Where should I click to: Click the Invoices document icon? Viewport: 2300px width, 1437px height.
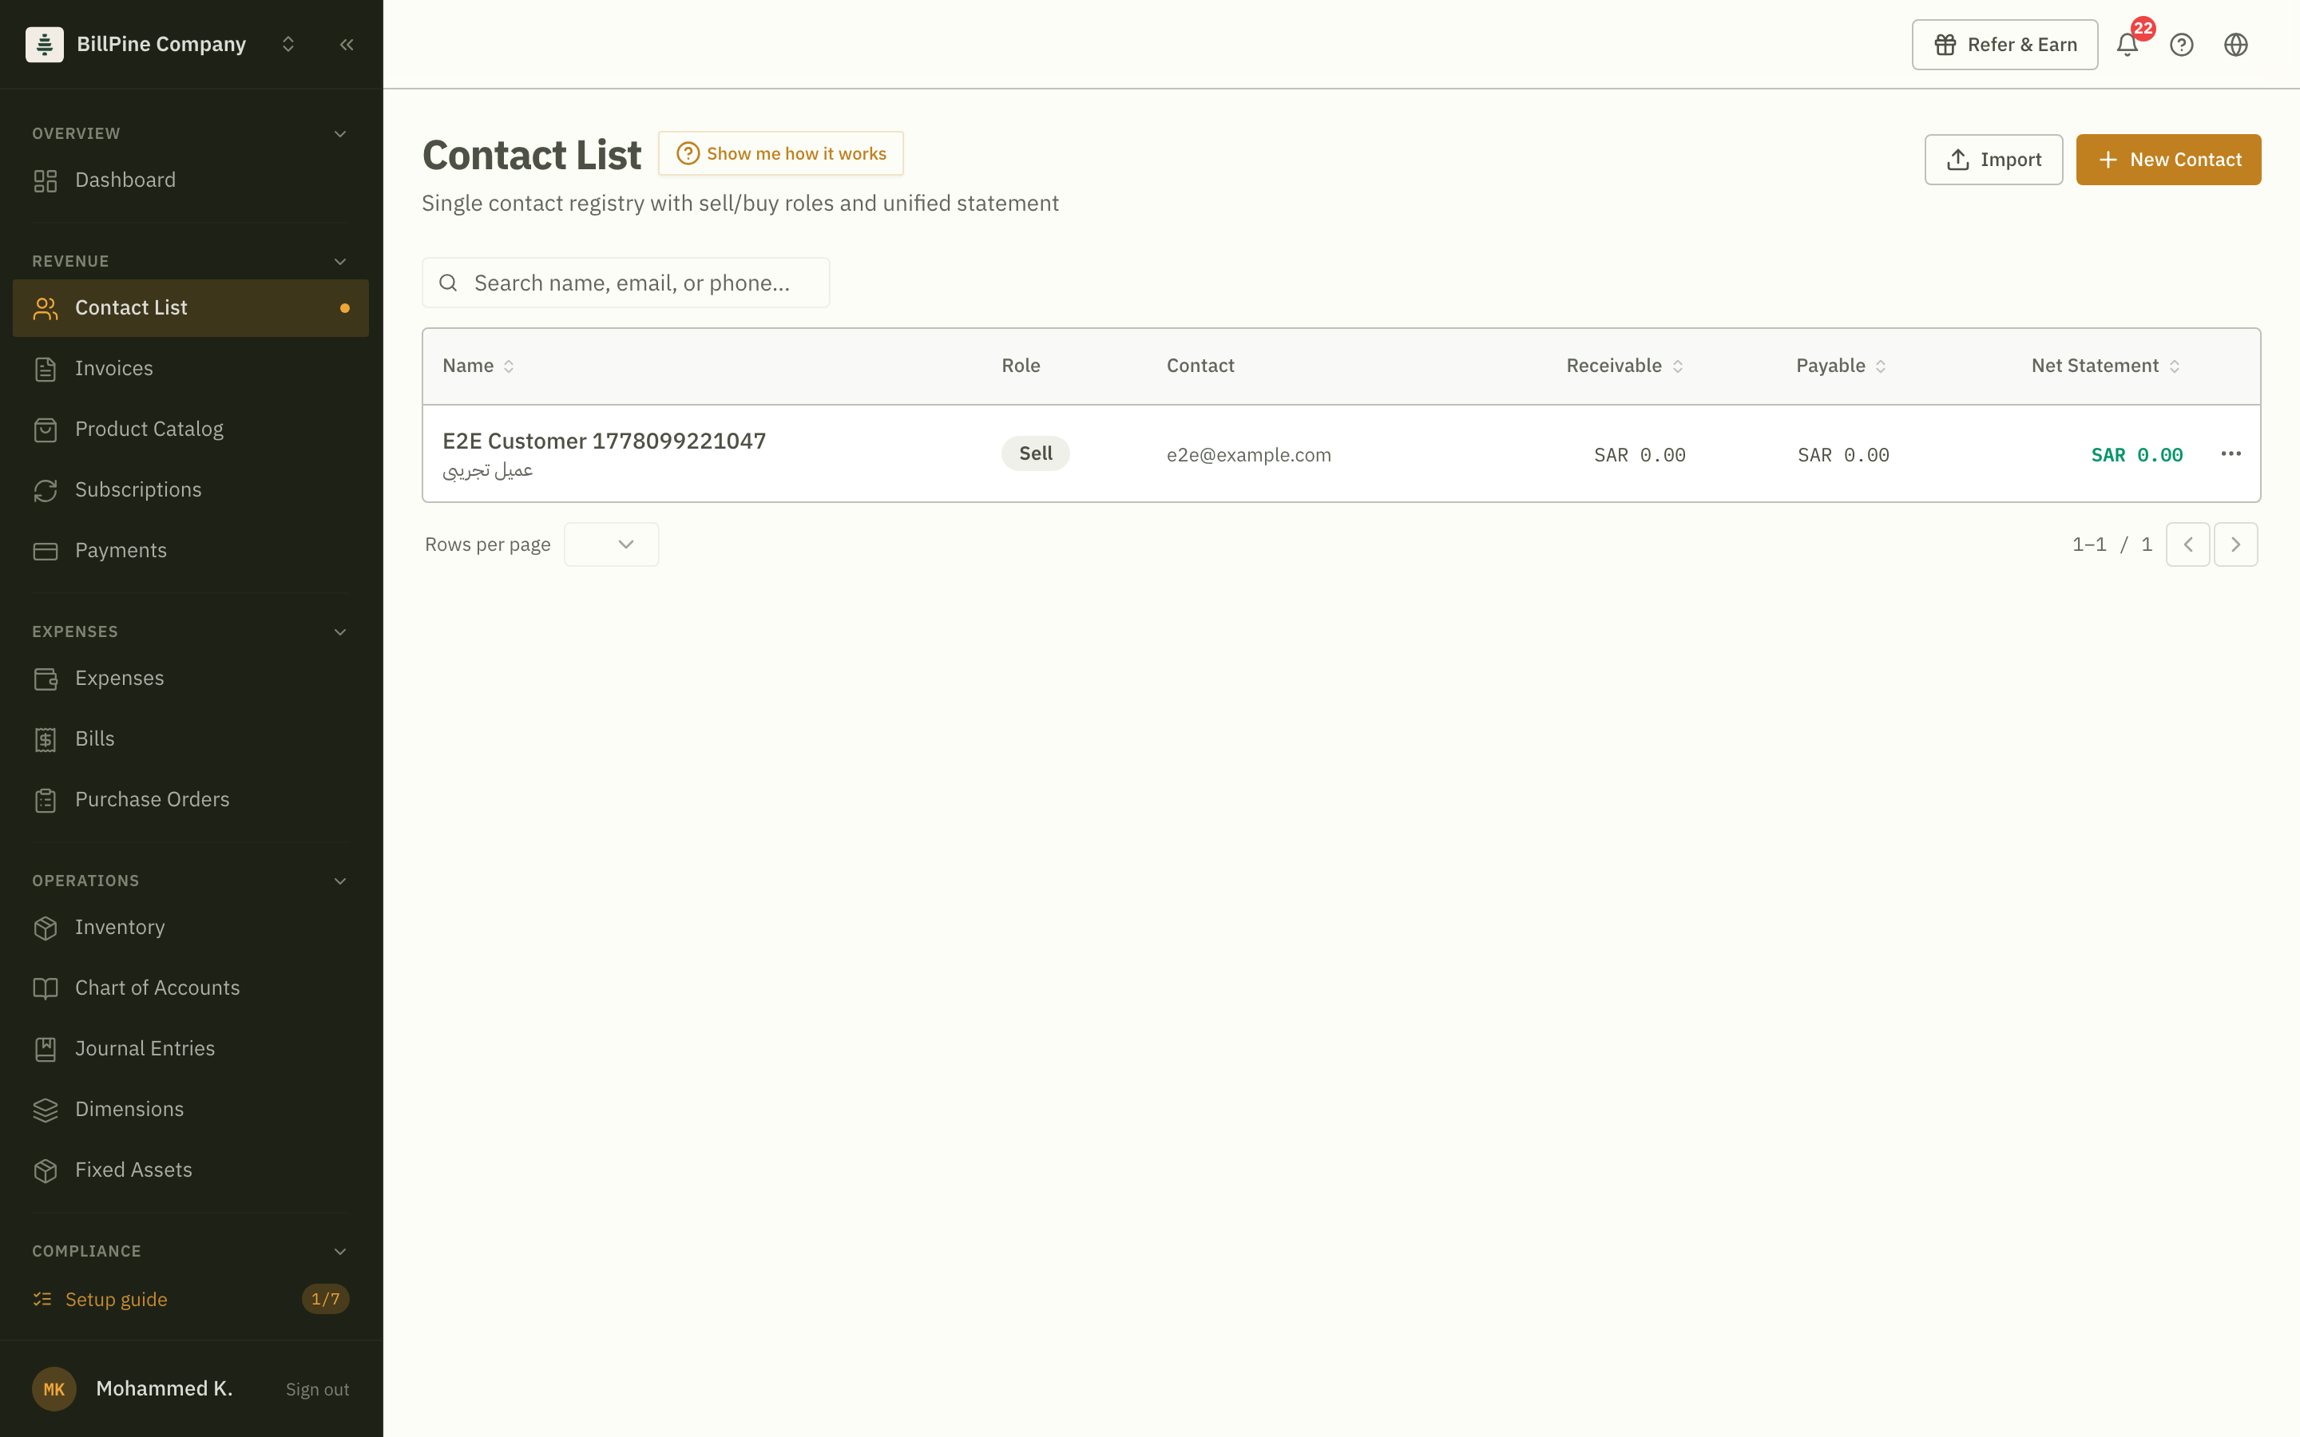coord(46,369)
